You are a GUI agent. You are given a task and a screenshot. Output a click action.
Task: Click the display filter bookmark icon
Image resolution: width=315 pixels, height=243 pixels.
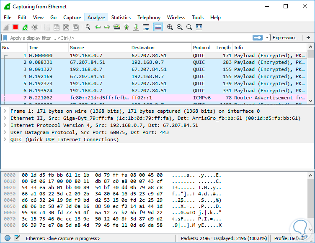coord(5,38)
